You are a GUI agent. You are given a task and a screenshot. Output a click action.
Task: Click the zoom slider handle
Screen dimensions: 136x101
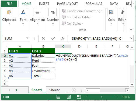click(x=102, y=97)
